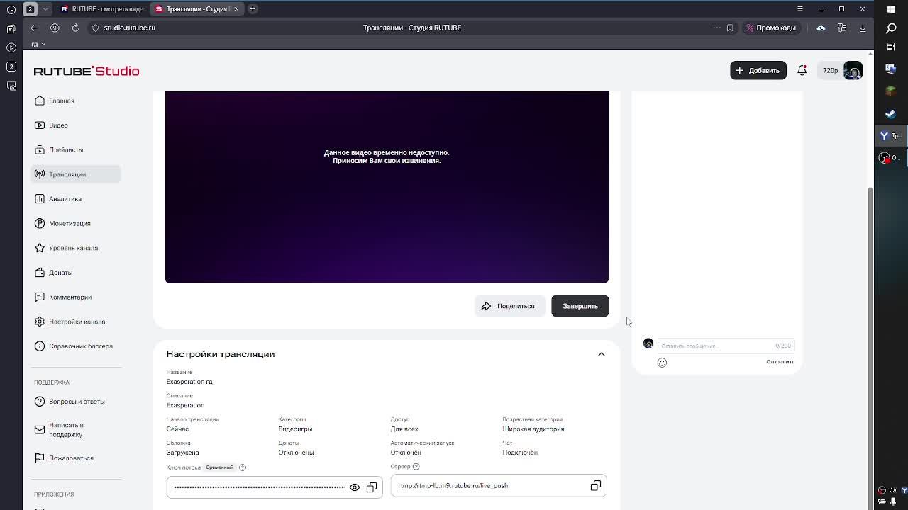Open browser history clock icon
Viewport: 908px width, 510px height.
(11, 9)
